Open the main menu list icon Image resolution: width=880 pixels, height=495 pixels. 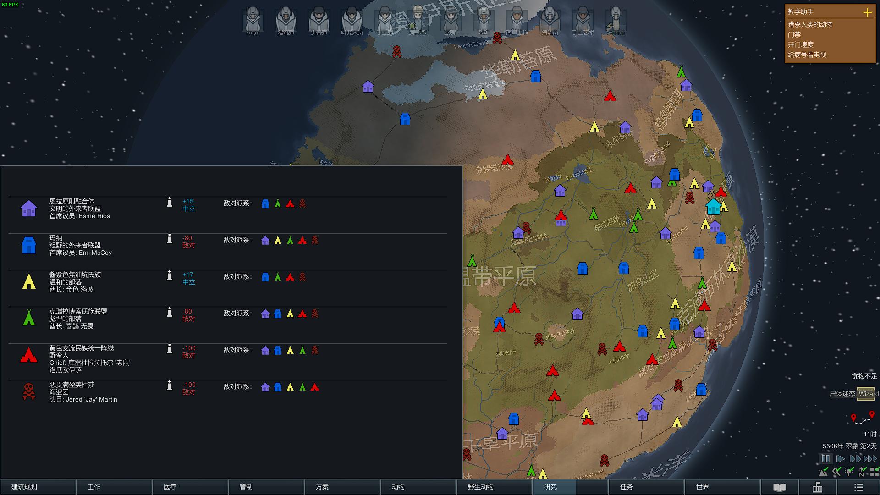tap(858, 487)
